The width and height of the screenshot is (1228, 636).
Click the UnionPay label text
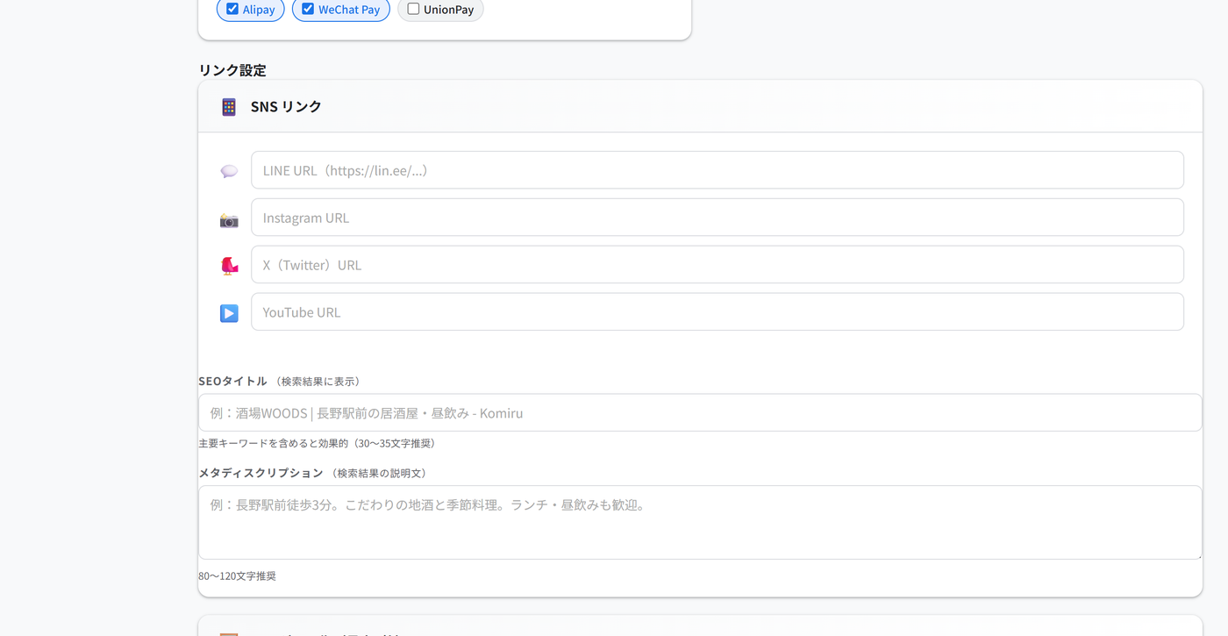pos(448,10)
